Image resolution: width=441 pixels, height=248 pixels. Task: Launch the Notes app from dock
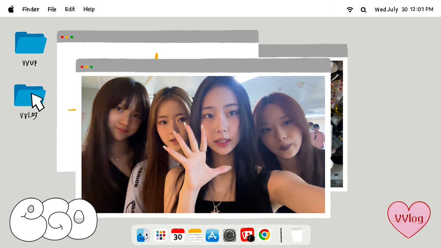point(195,235)
